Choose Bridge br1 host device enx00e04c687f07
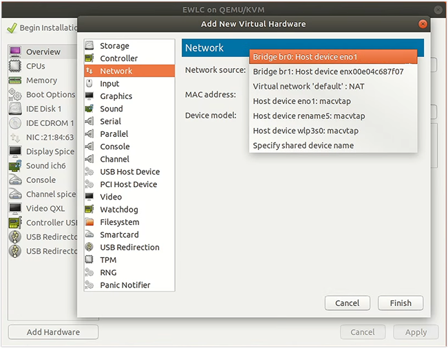Image resolution: width=448 pixels, height=348 pixels. pos(333,72)
